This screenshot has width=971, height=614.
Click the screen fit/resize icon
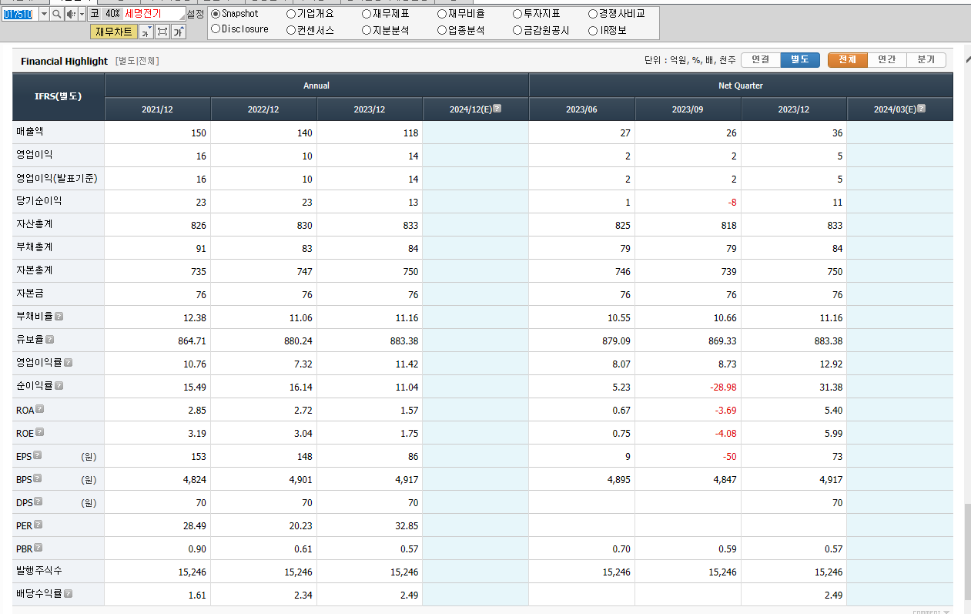tap(163, 30)
